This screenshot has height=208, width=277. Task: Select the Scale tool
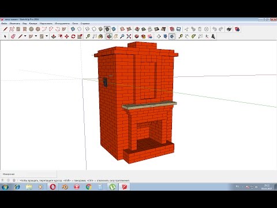point(80,36)
